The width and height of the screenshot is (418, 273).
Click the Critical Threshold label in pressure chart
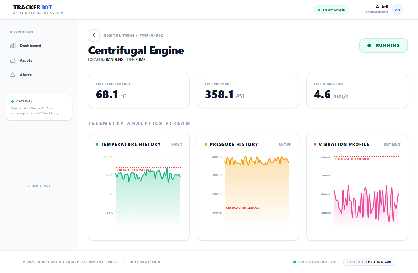point(243,208)
